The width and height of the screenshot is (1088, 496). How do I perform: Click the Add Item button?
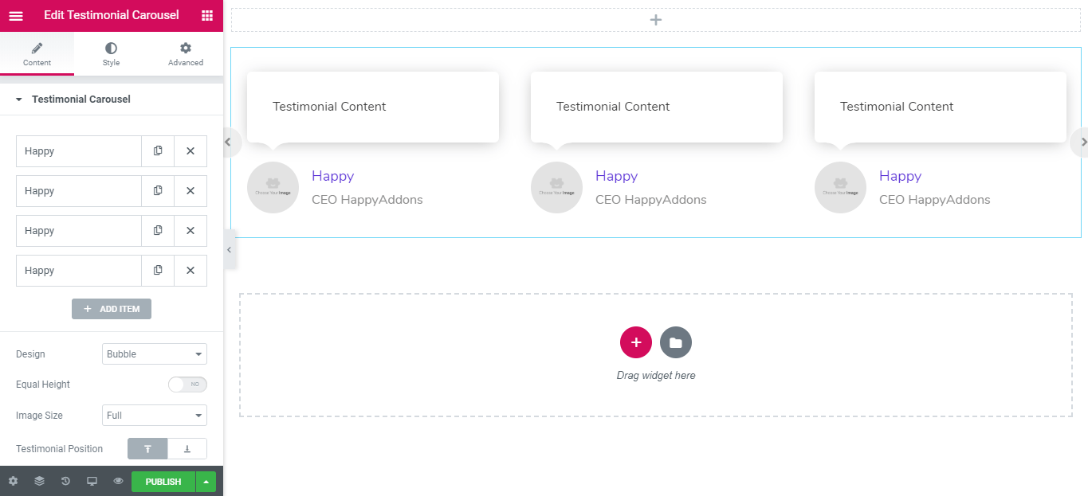tap(112, 309)
